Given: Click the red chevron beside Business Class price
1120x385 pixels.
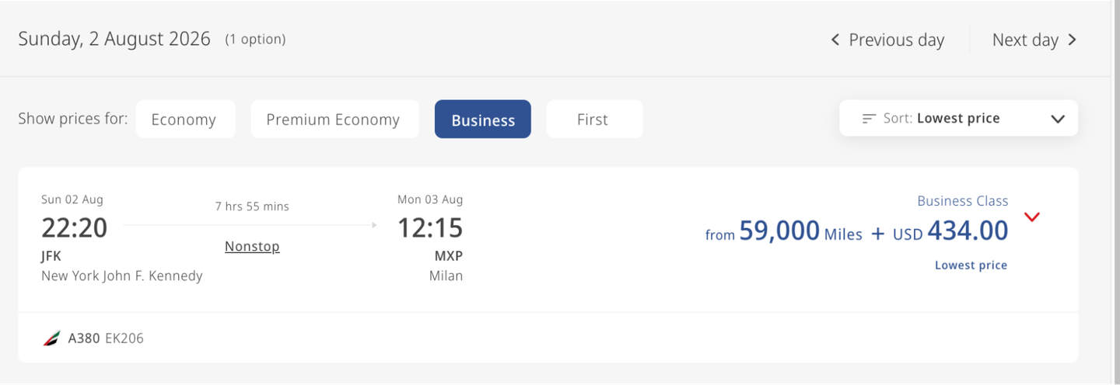Looking at the screenshot, I should [1032, 217].
